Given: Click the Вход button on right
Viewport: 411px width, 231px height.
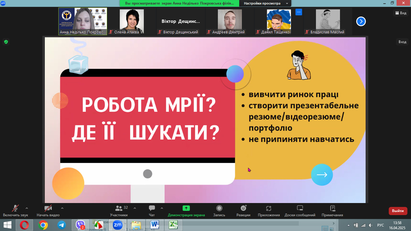Looking at the screenshot, I should (x=402, y=42).
